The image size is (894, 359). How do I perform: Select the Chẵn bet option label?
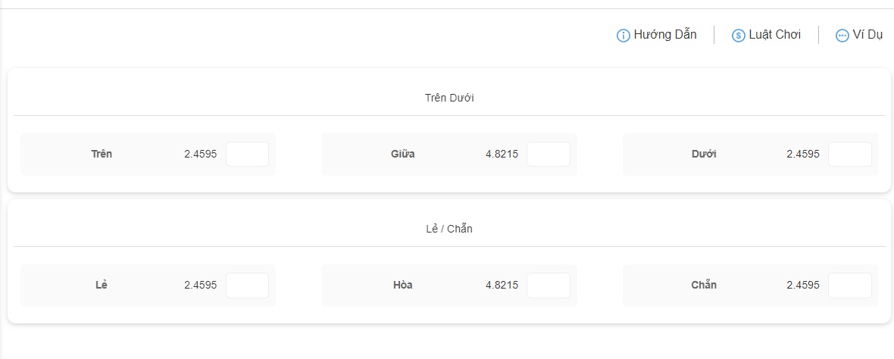[704, 284]
